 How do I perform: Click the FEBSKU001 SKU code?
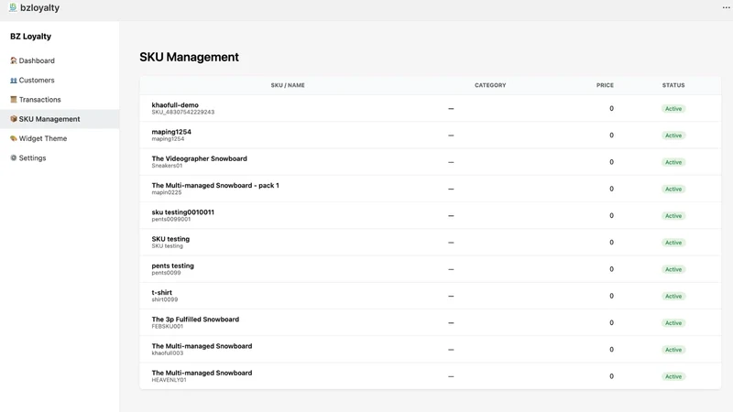tap(168, 327)
